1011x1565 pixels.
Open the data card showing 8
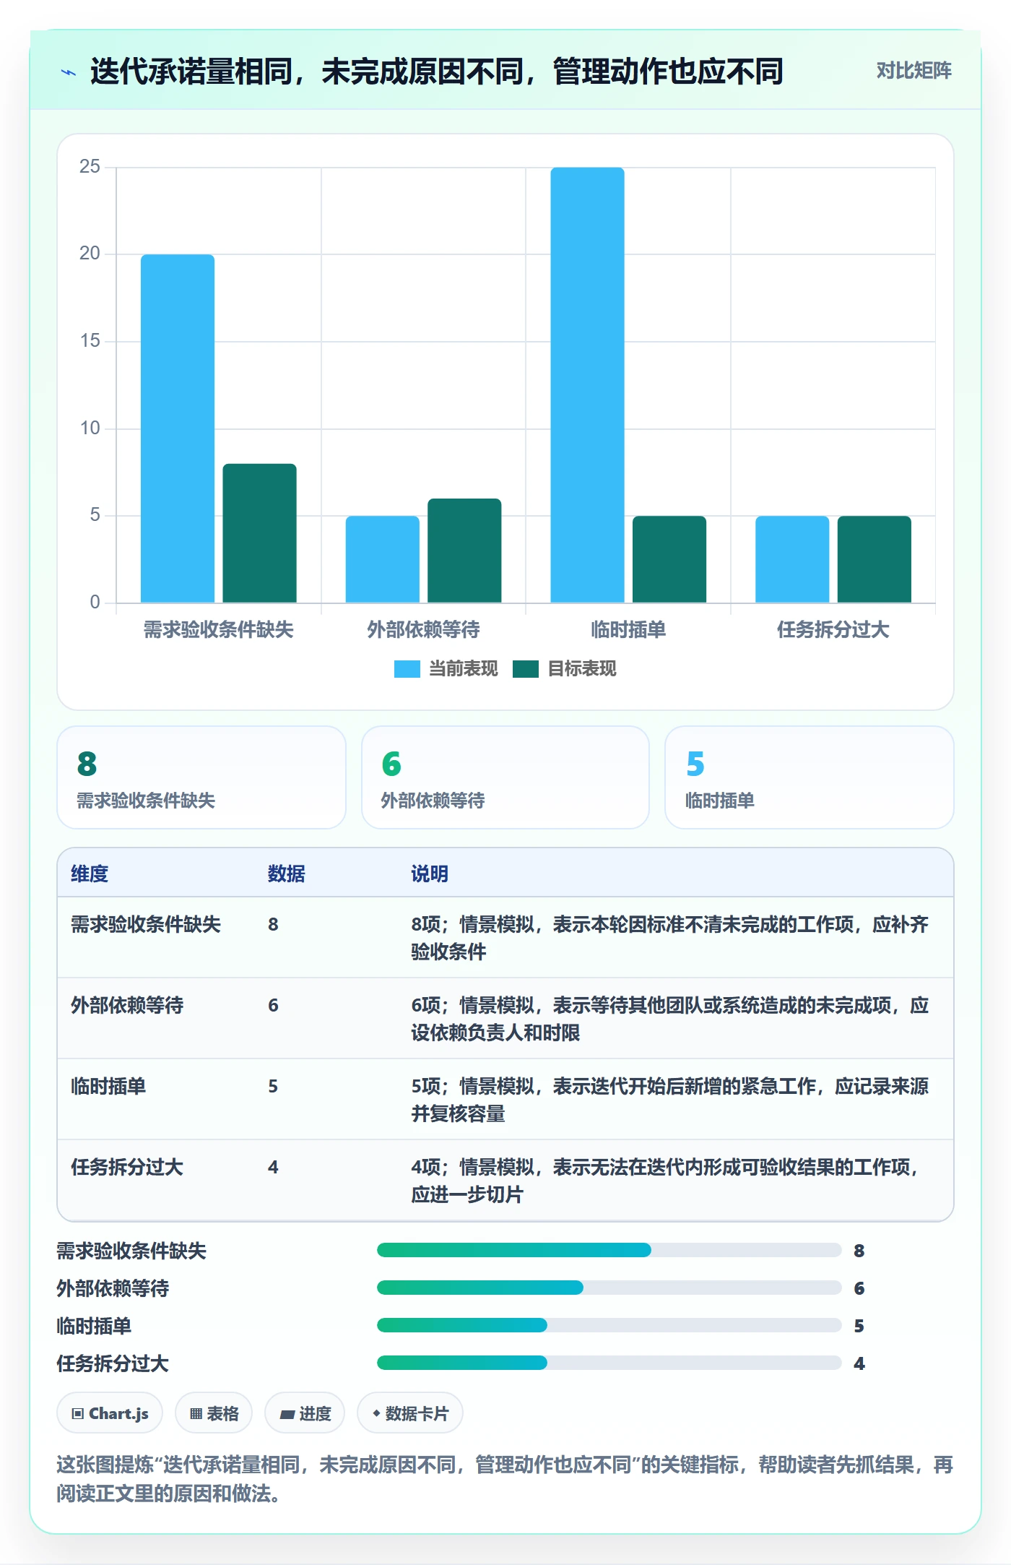(x=201, y=777)
